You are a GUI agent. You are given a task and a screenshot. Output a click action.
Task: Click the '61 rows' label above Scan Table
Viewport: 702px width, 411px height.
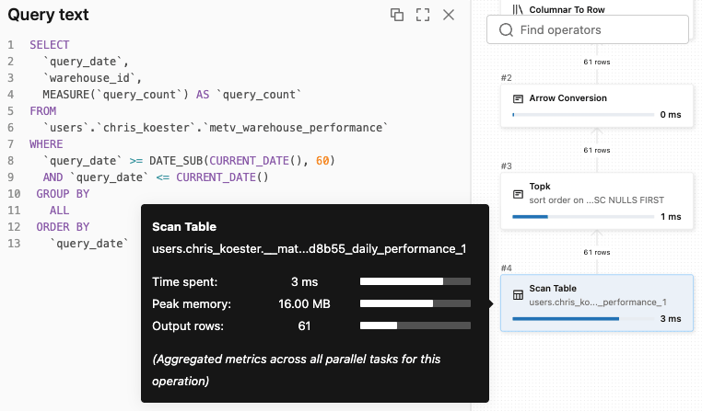(x=596, y=253)
